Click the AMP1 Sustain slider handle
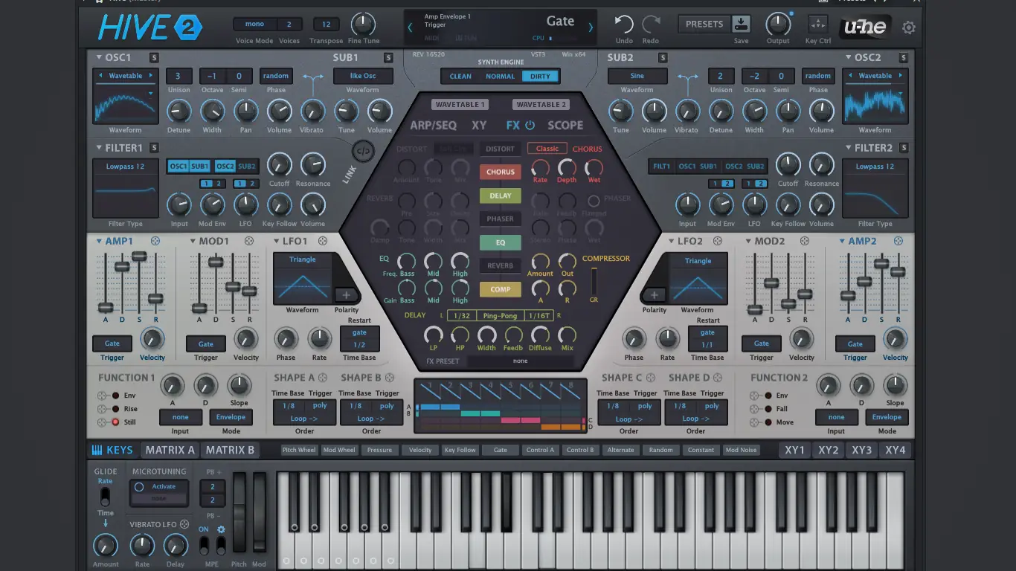The height and width of the screenshot is (571, 1016). pos(139,256)
